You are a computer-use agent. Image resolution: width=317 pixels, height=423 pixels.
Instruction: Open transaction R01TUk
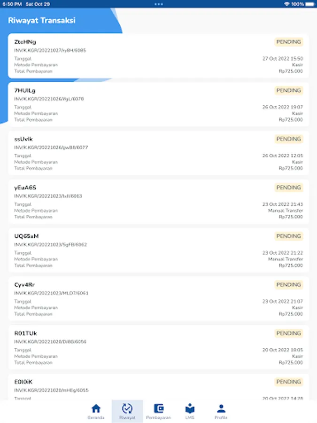159,347
